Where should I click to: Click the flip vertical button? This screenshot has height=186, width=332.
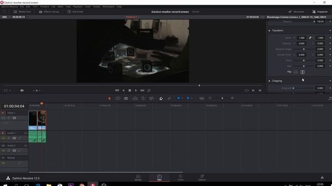pos(302,72)
